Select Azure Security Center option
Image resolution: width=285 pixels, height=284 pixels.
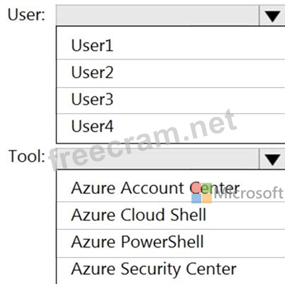(153, 268)
